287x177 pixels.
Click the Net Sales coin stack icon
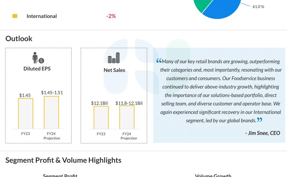click(114, 58)
